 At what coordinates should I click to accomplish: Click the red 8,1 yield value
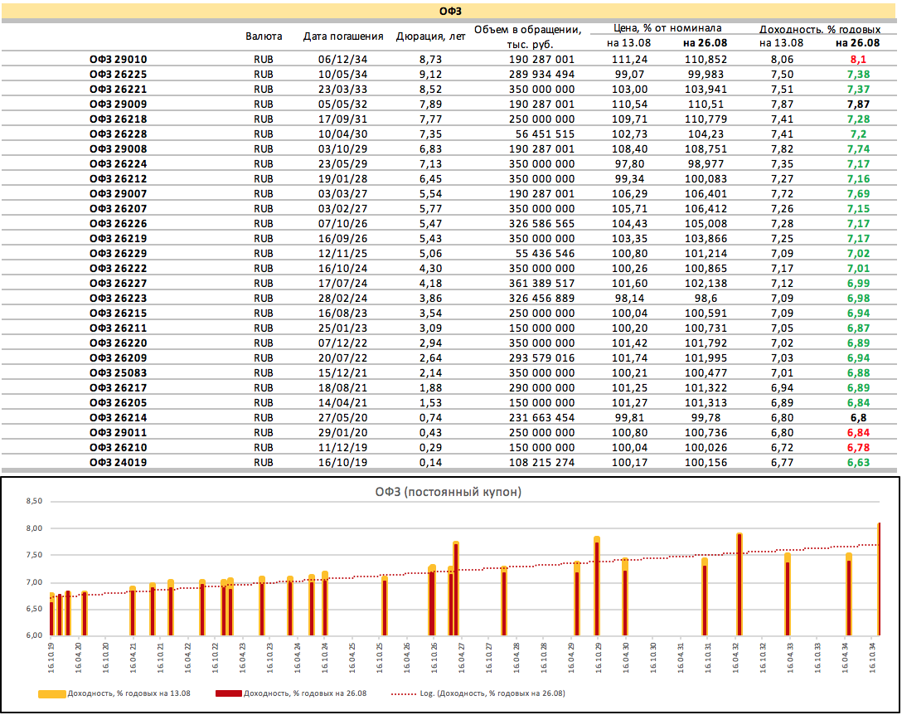click(858, 59)
